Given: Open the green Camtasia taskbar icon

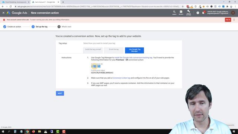Looking at the screenshot, I should [58, 131].
